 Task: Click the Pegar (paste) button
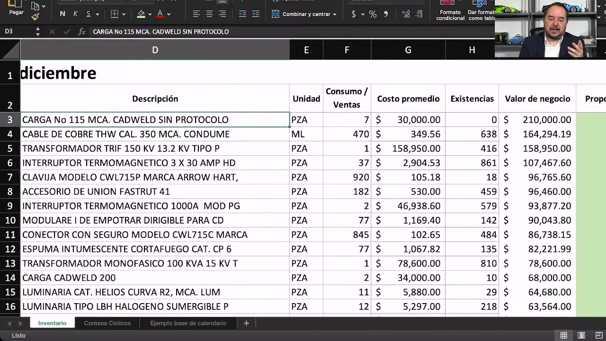click(16, 9)
